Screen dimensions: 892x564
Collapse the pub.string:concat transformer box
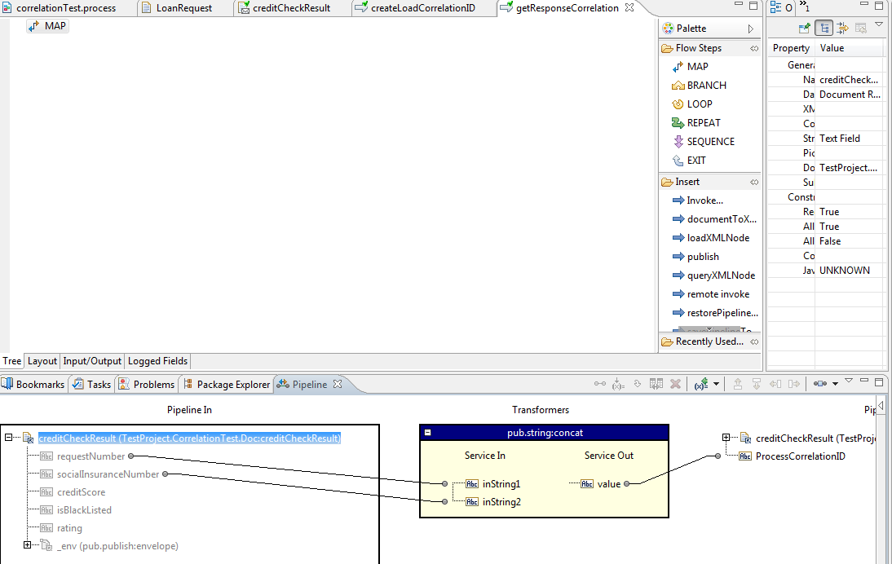pyautogui.click(x=427, y=433)
